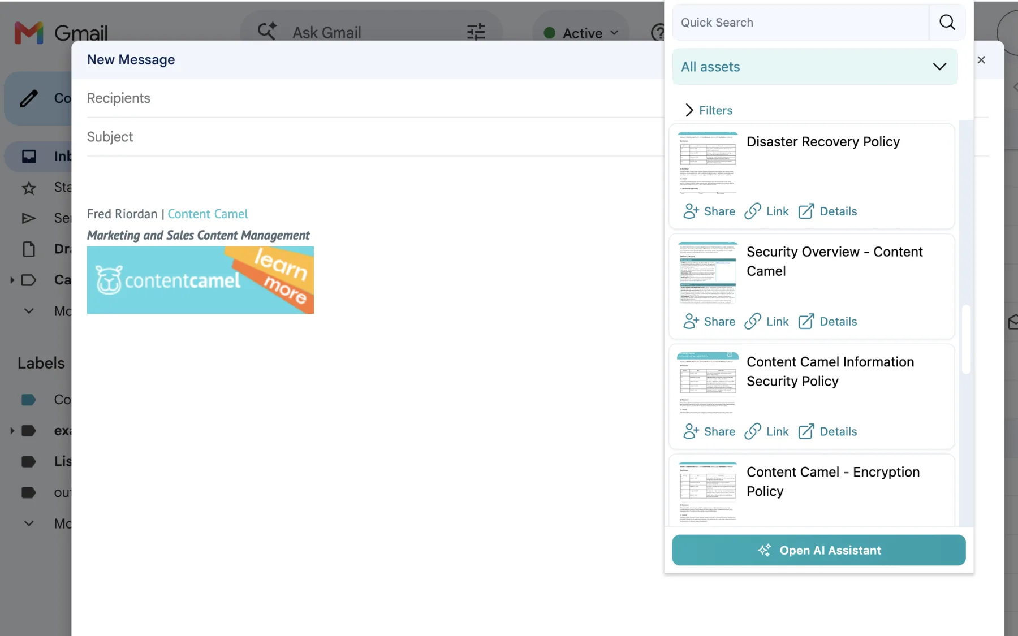Share the Disaster Recovery Policy
Screen dimensions: 1018x636
709,211
